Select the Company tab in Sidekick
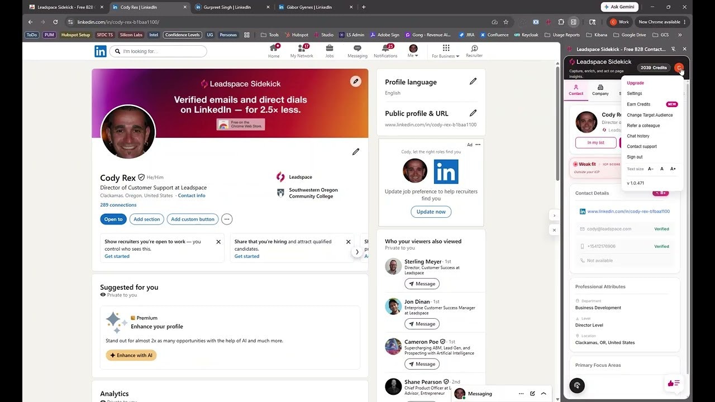715x402 pixels. (x=600, y=90)
